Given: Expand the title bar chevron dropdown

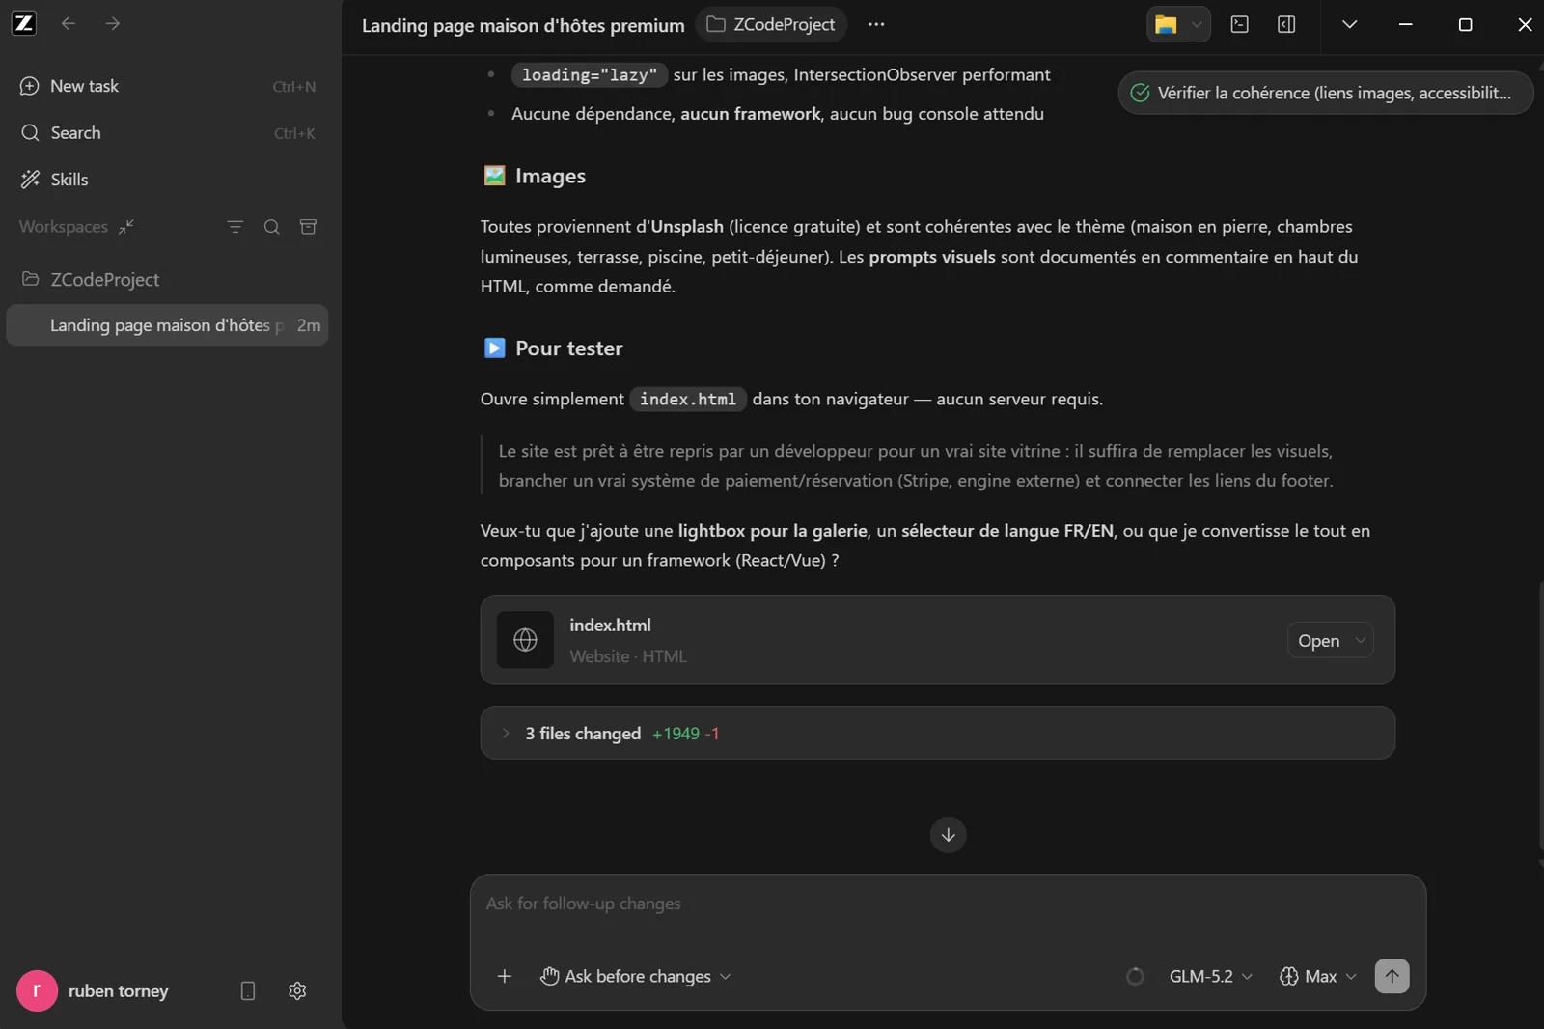Looking at the screenshot, I should [1350, 24].
